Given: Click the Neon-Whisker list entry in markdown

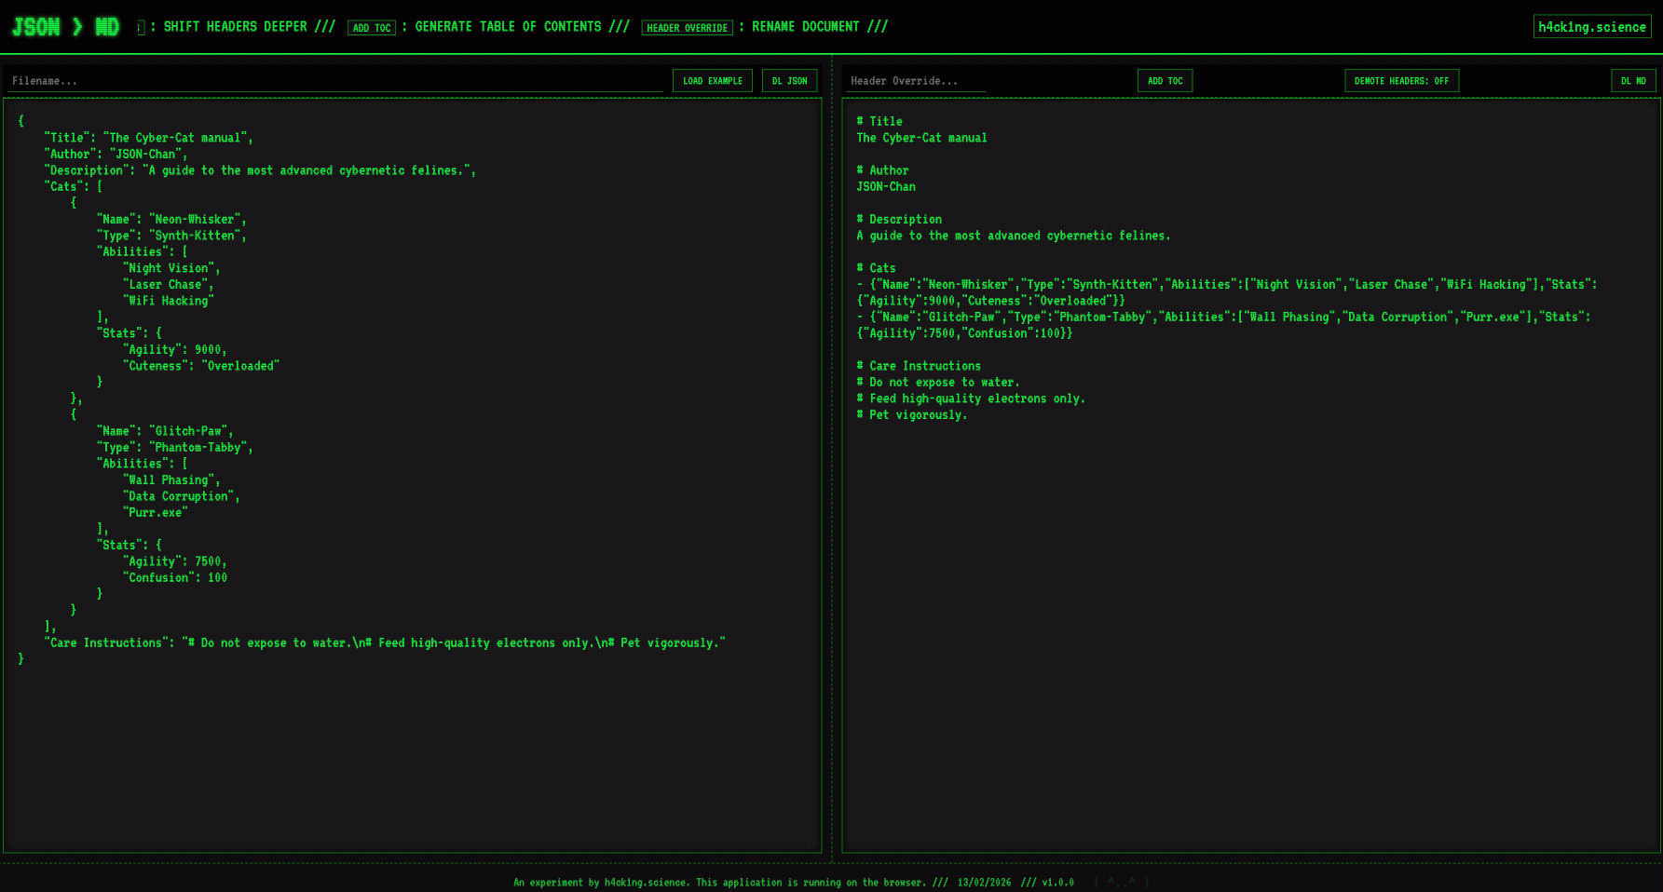Looking at the screenshot, I should point(1227,292).
